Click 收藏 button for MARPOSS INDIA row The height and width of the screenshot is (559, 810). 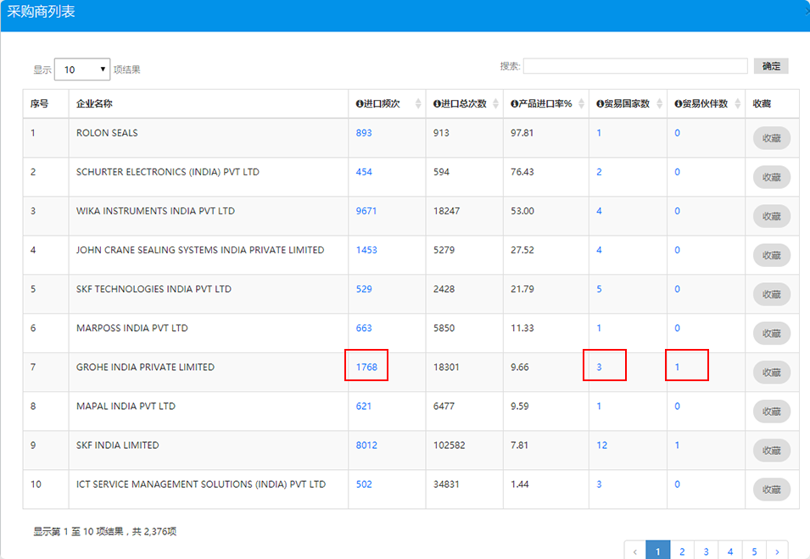pyautogui.click(x=772, y=334)
